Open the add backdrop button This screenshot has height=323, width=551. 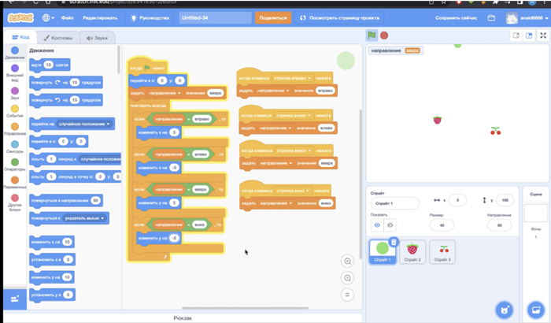coord(538,310)
